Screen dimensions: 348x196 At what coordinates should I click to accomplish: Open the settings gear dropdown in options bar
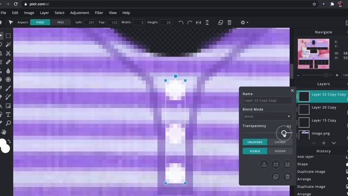pos(244,22)
